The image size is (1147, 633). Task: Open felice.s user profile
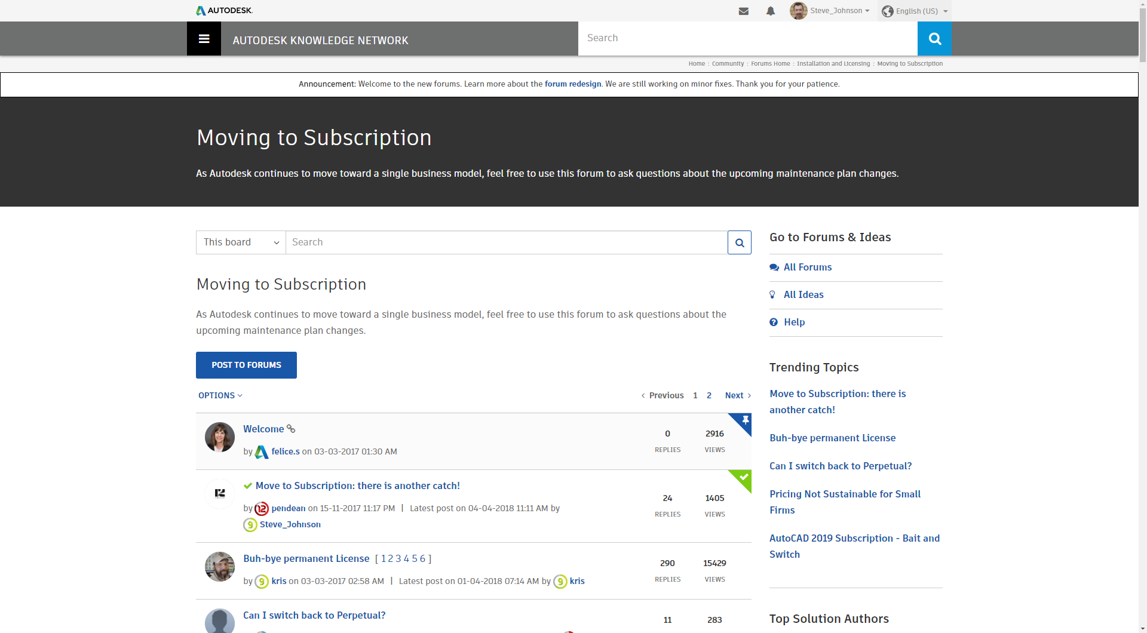coord(286,451)
